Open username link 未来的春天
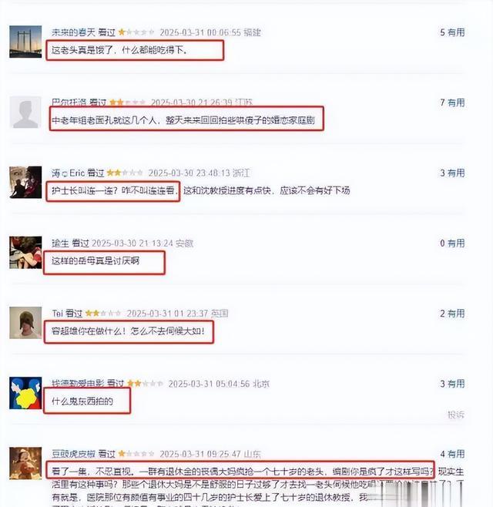Viewport: 493px width, 507px height. pyautogui.click(x=73, y=32)
